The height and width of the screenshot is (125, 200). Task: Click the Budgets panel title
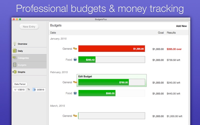point(56,25)
